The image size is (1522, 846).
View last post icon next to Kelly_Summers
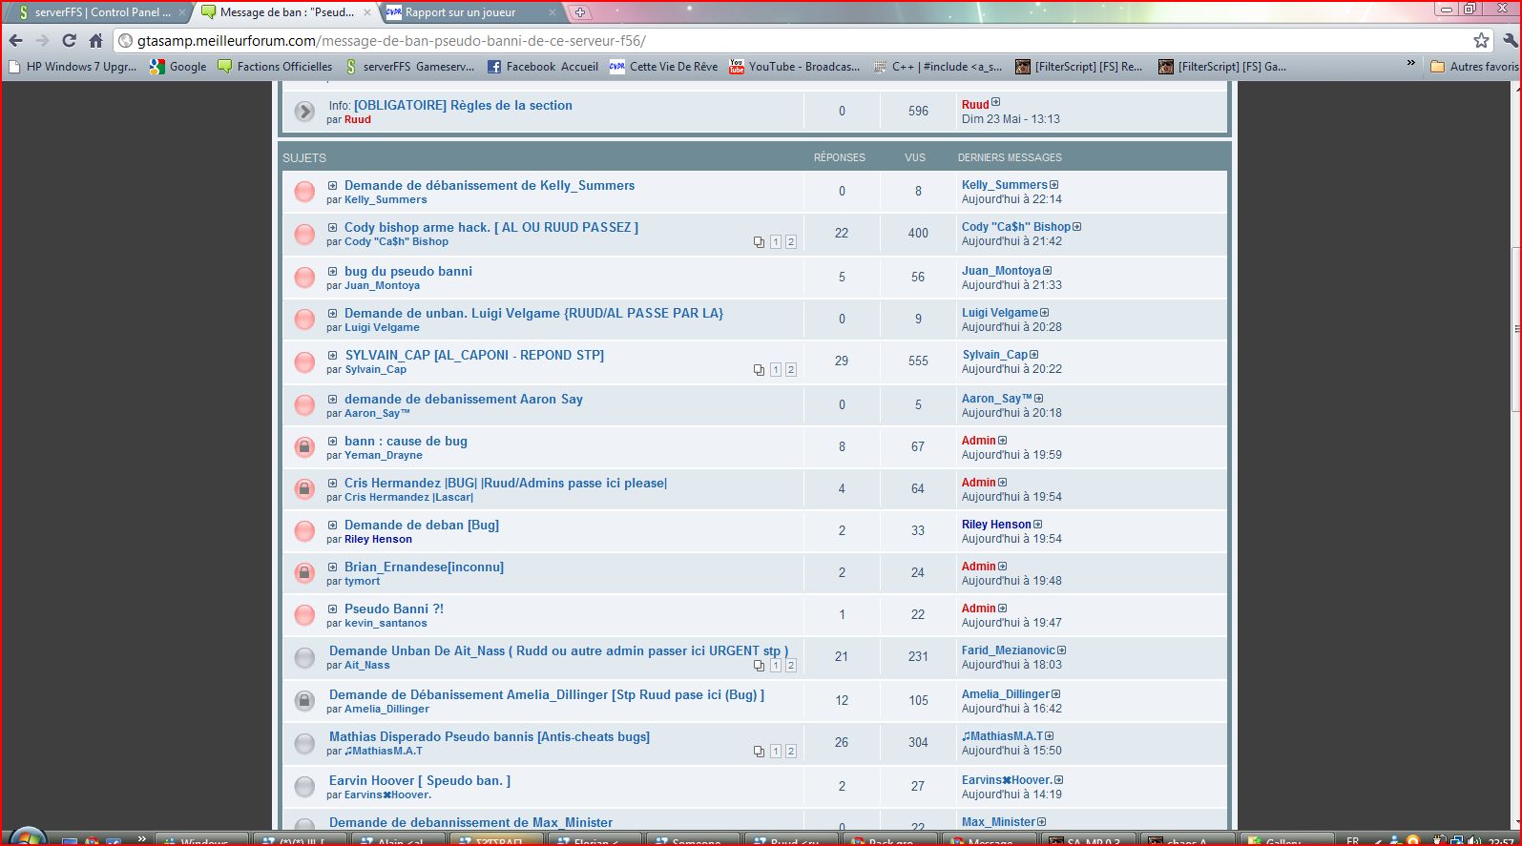(1054, 185)
